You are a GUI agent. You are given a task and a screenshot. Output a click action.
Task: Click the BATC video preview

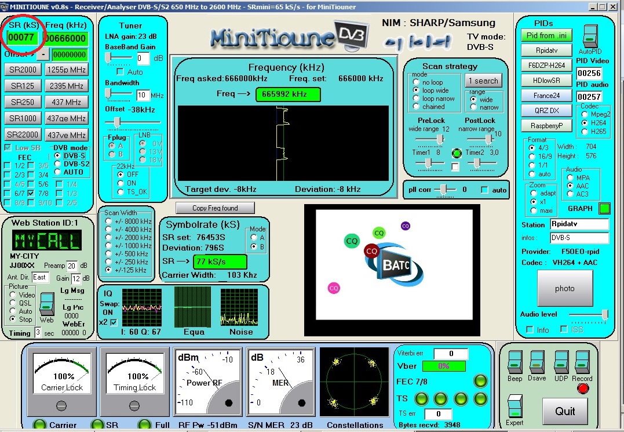pyautogui.click(x=392, y=270)
